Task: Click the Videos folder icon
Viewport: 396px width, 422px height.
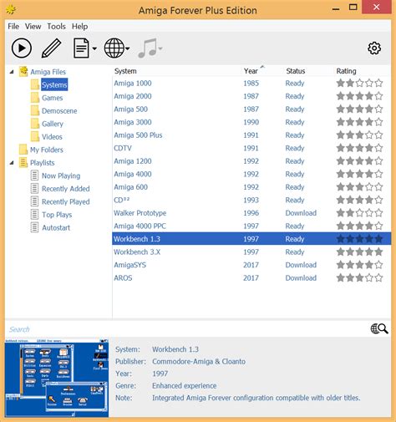Action: coord(35,137)
